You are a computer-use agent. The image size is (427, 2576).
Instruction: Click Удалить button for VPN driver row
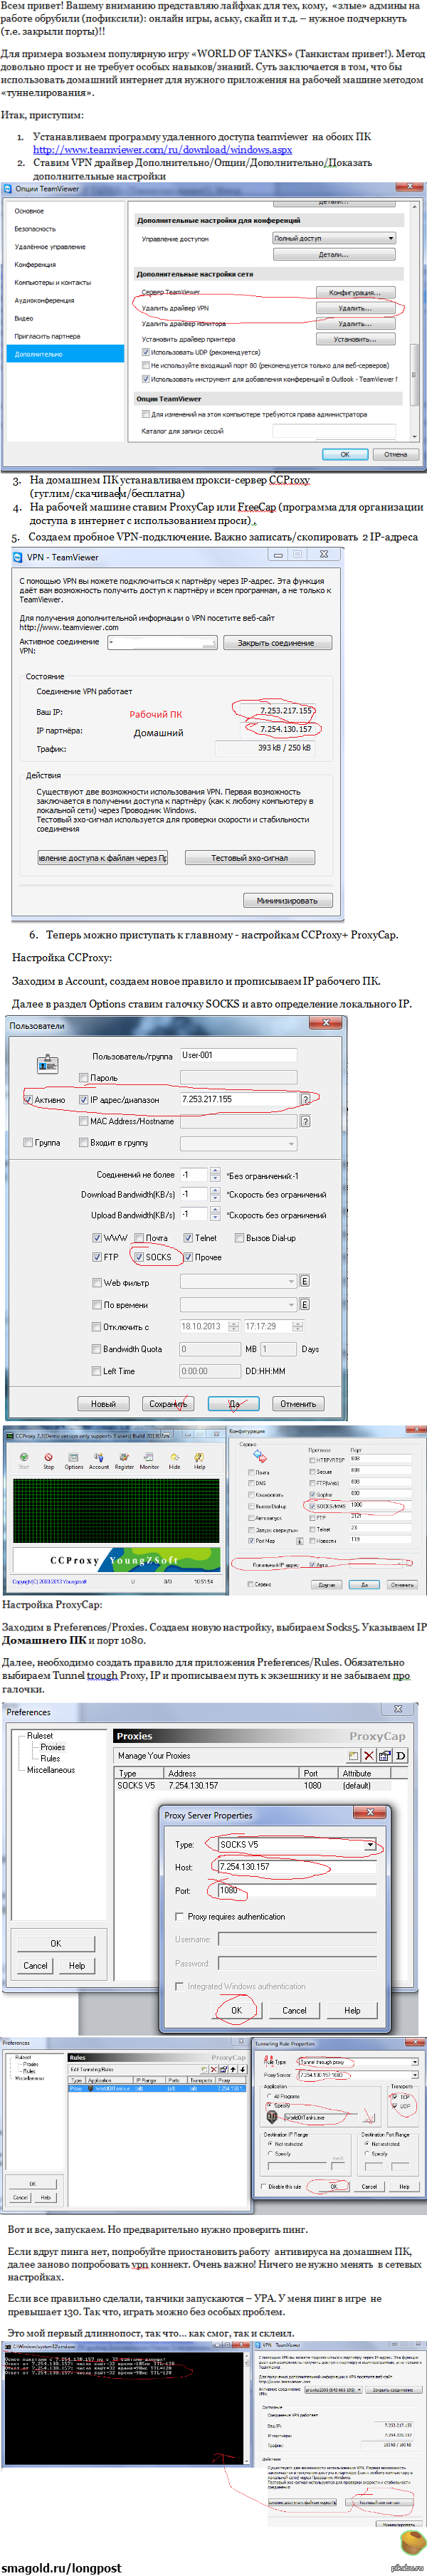click(x=354, y=308)
